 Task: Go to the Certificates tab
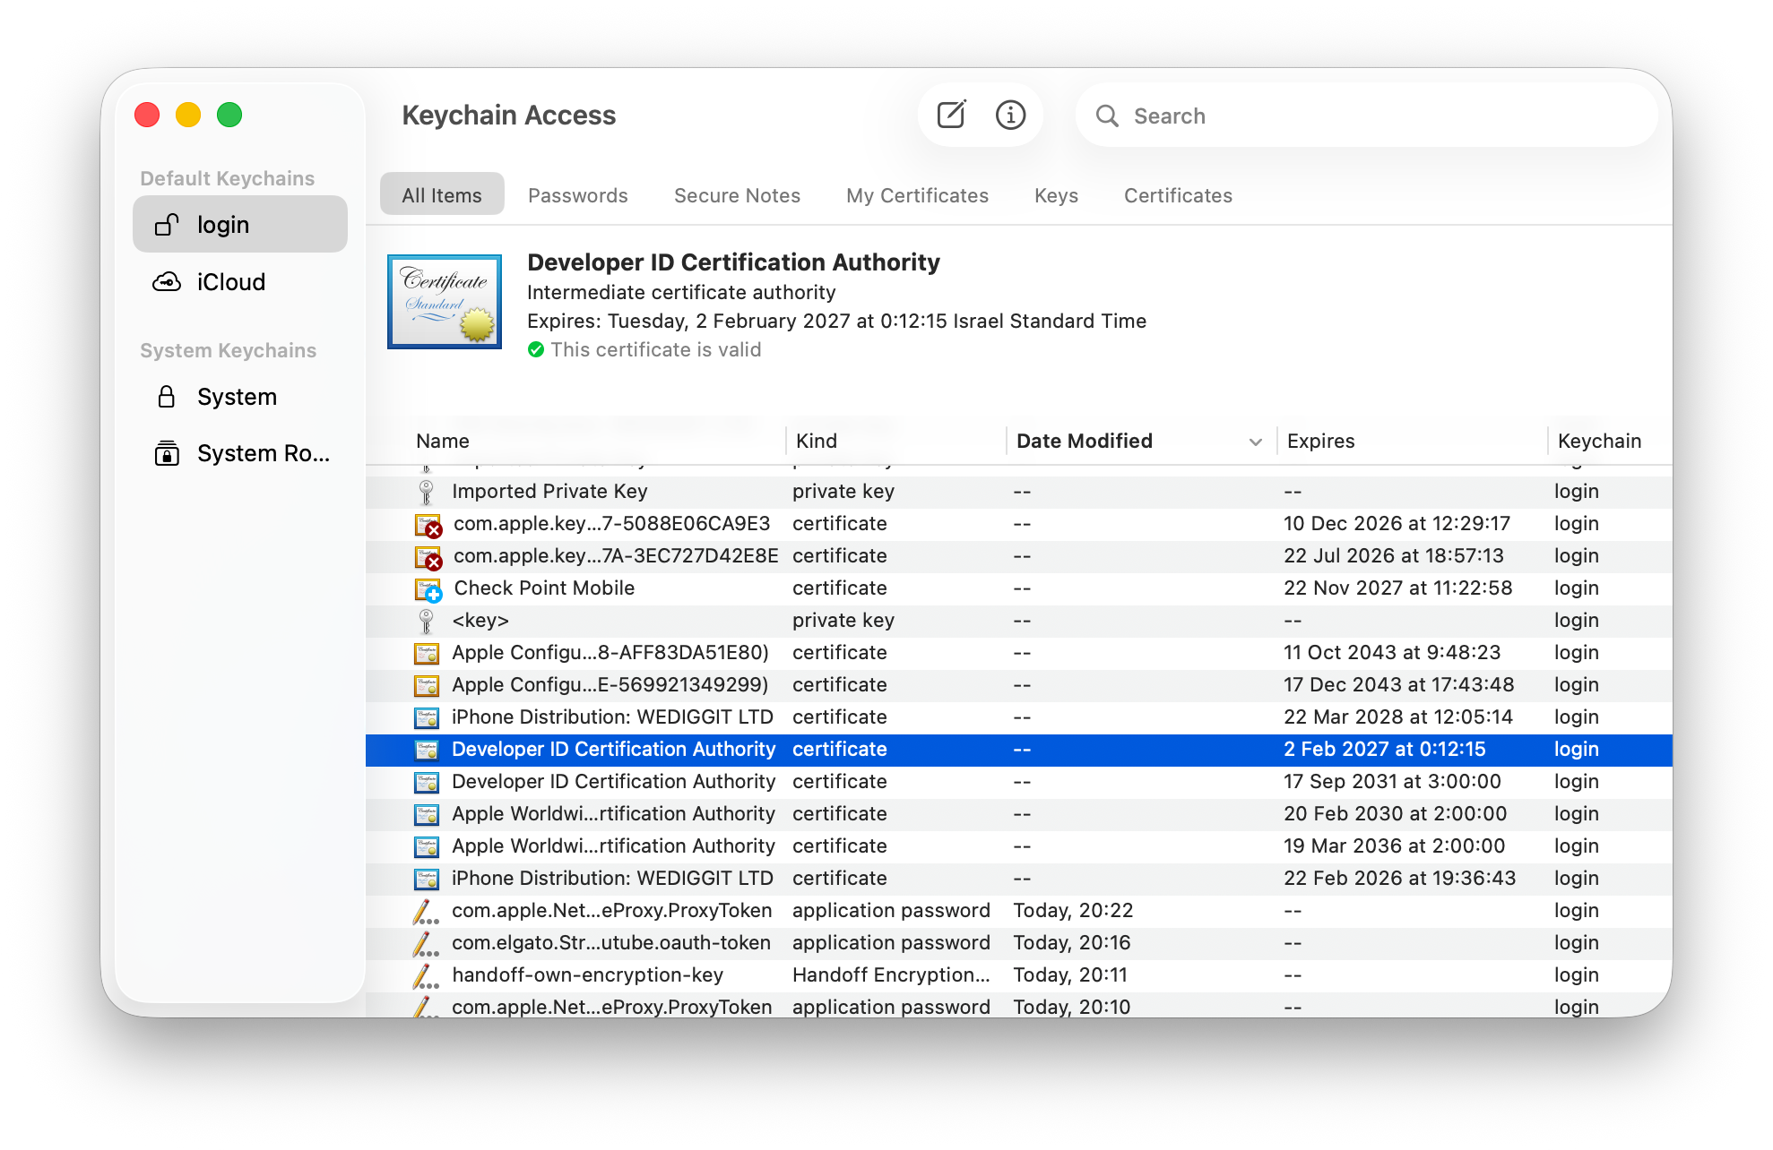click(x=1179, y=195)
